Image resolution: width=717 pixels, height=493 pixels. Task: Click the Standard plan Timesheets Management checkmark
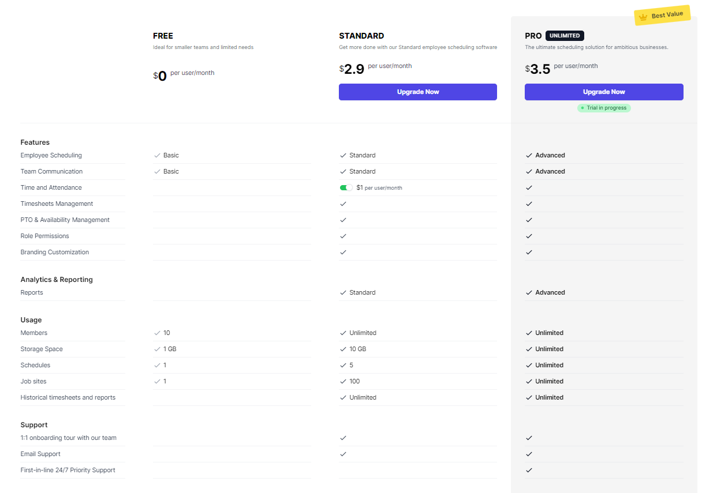pos(343,204)
